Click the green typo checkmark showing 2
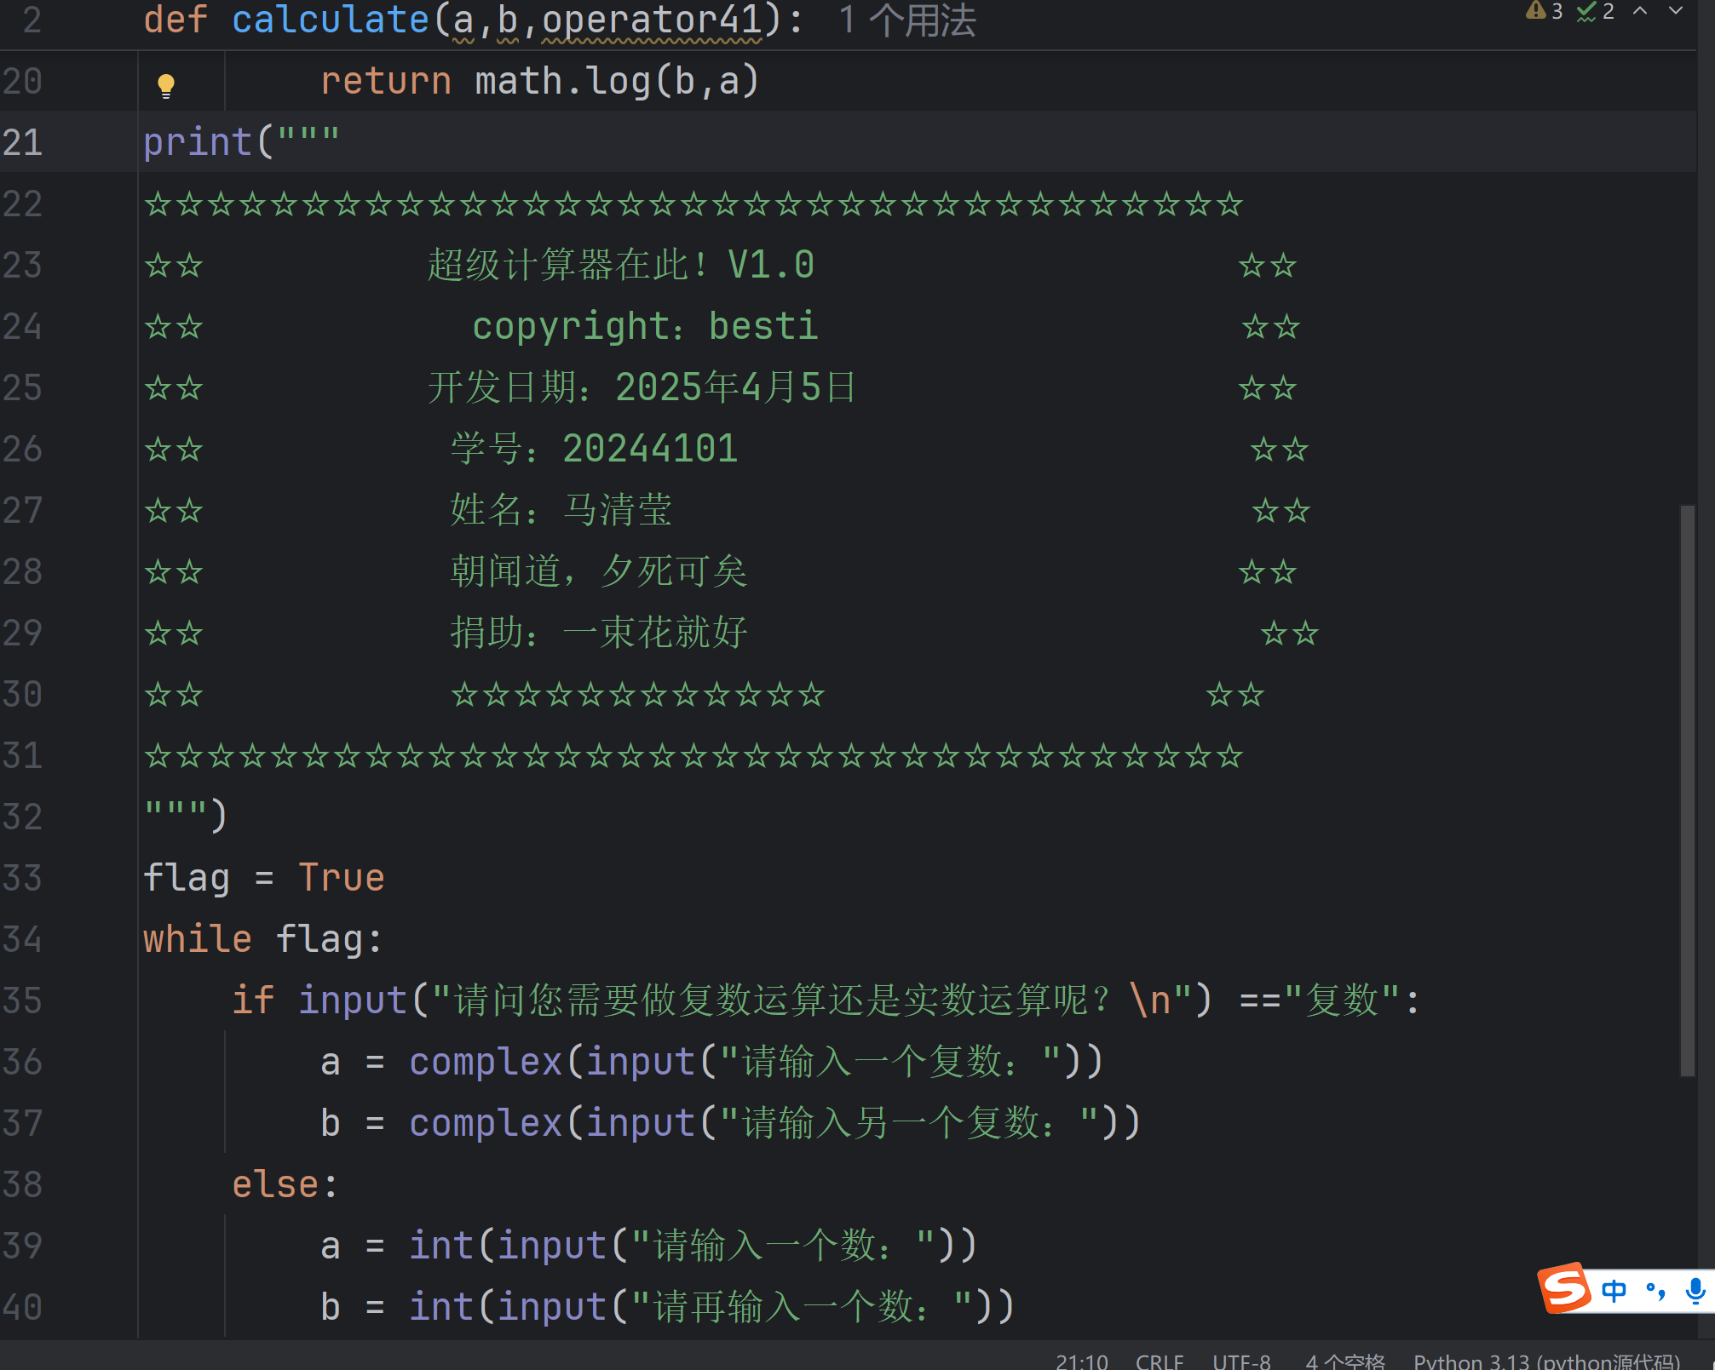 coord(1595,11)
